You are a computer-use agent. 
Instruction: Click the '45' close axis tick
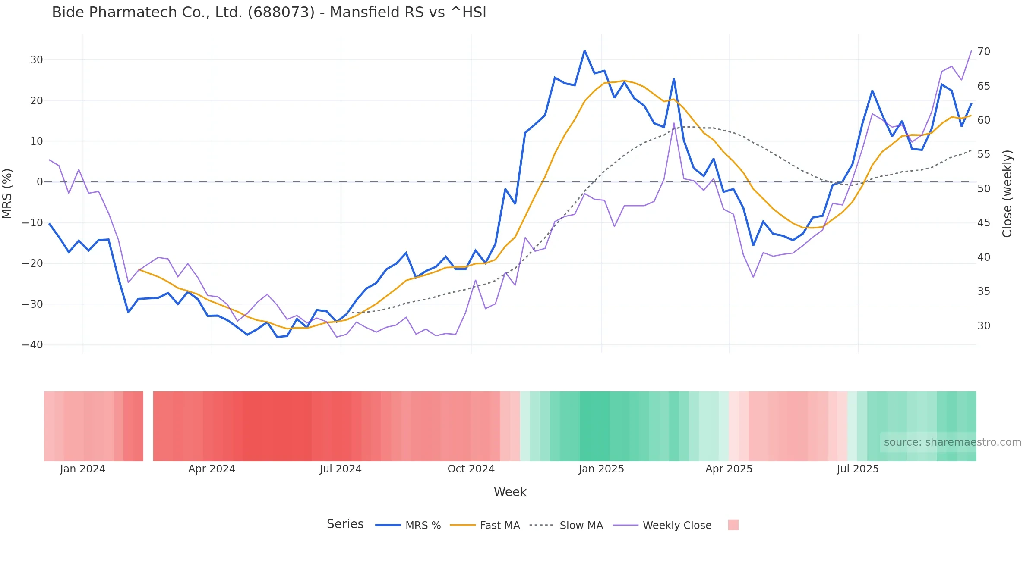pyautogui.click(x=984, y=223)
